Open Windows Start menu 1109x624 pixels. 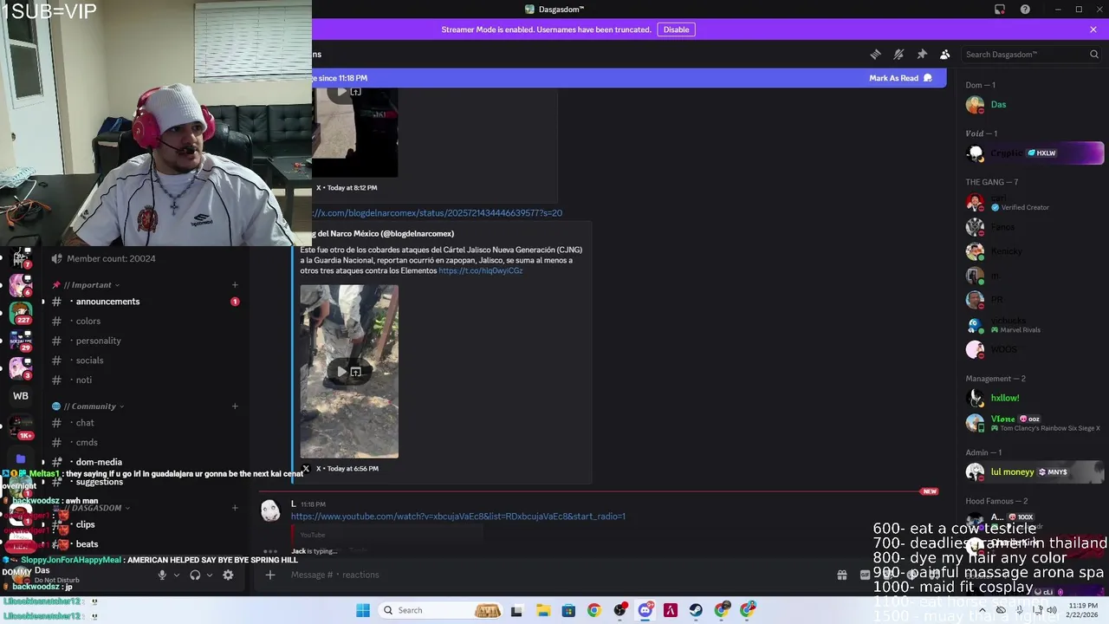pos(363,610)
